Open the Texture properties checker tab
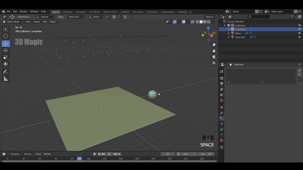This screenshot has width=303, height=170. pos(222,147)
